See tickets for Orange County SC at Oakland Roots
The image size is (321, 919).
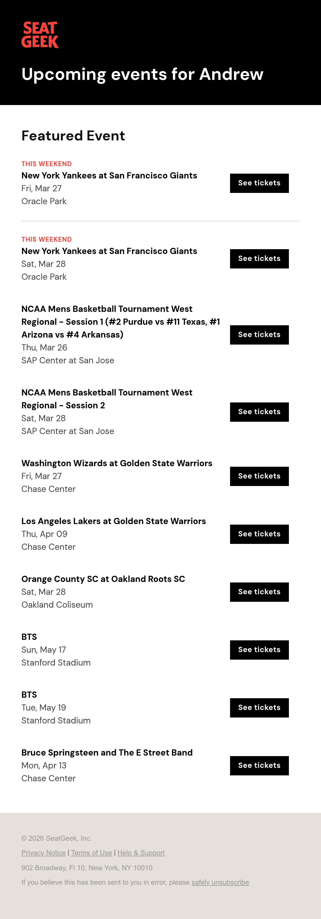pos(259,592)
